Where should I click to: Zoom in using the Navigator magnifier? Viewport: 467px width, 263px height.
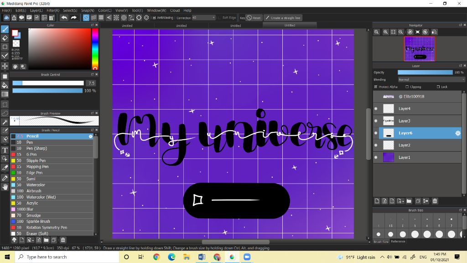coord(385,32)
